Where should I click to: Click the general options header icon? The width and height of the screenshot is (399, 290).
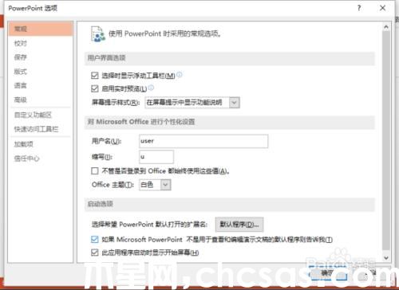[97, 34]
